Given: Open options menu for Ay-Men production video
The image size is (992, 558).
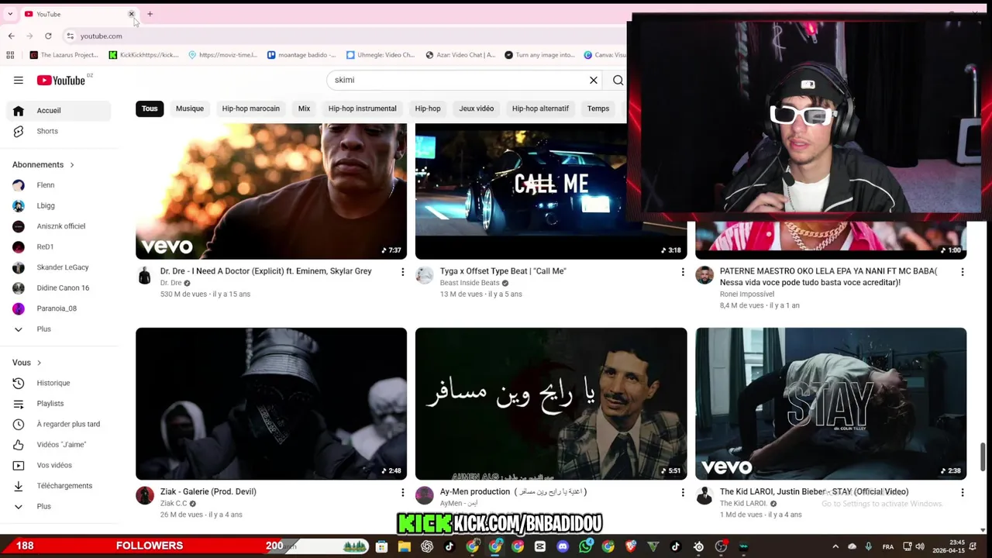Looking at the screenshot, I should [682, 492].
